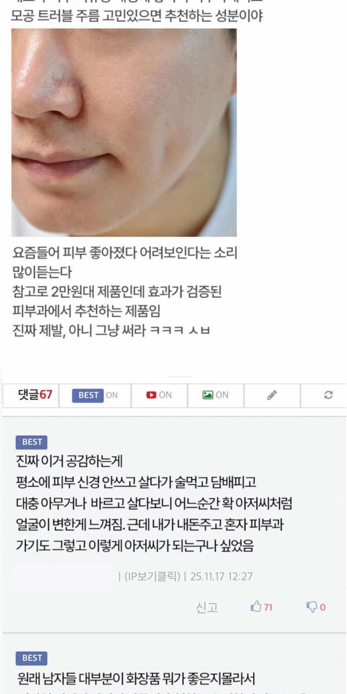The width and height of the screenshot is (347, 694).
Task: Toggle the BEST comments ON switch
Action: tap(95, 395)
